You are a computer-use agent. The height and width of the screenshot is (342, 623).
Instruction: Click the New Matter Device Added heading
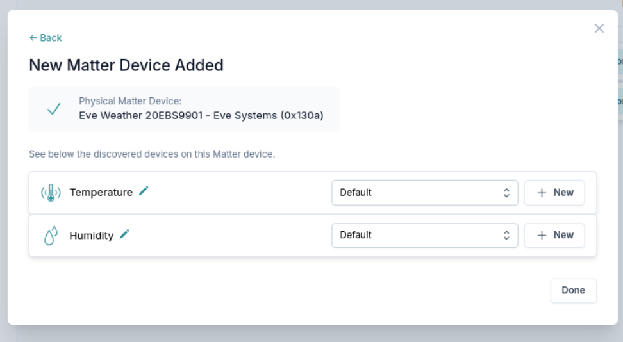[x=126, y=65]
